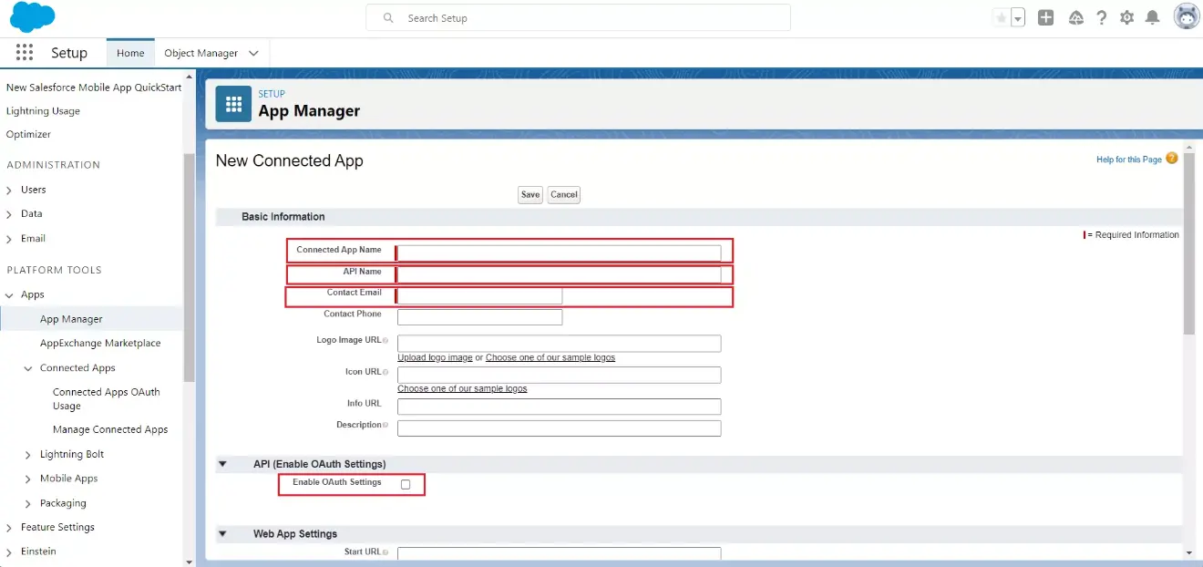Viewport: 1203px width, 567px height.
Task: Click the App Manager tile icon
Action: [233, 103]
